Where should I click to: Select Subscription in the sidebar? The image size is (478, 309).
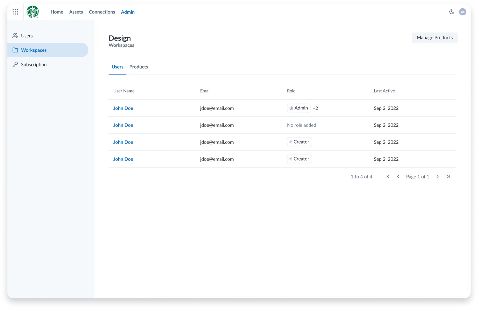[x=48, y=64]
